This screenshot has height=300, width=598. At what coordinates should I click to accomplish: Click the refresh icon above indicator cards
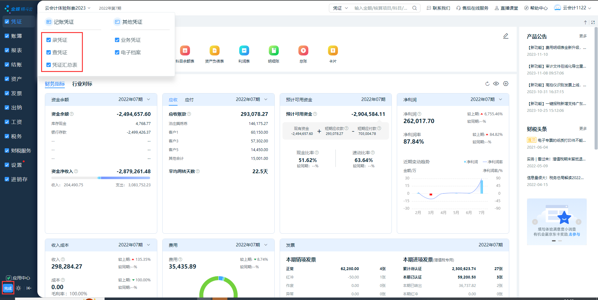pyautogui.click(x=487, y=84)
